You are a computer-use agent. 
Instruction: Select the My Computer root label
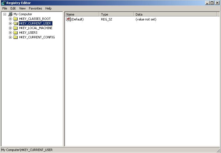click(x=23, y=14)
